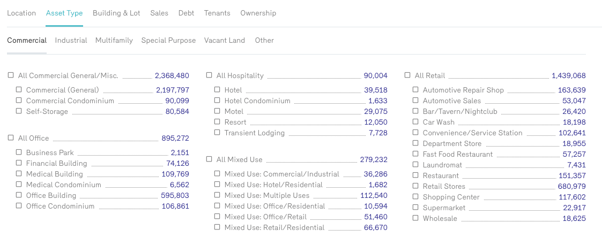This screenshot has width=602, height=245.
Task: Open the Multifamily sub-tab
Action: pyautogui.click(x=114, y=40)
